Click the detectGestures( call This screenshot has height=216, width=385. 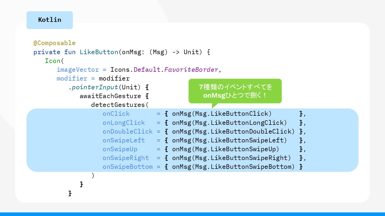[x=120, y=105]
